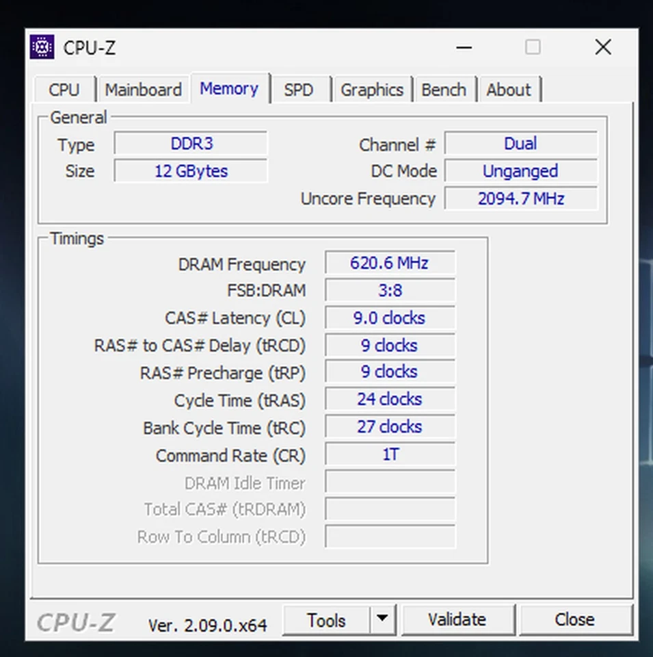Click the Close button at bottom

tap(575, 620)
